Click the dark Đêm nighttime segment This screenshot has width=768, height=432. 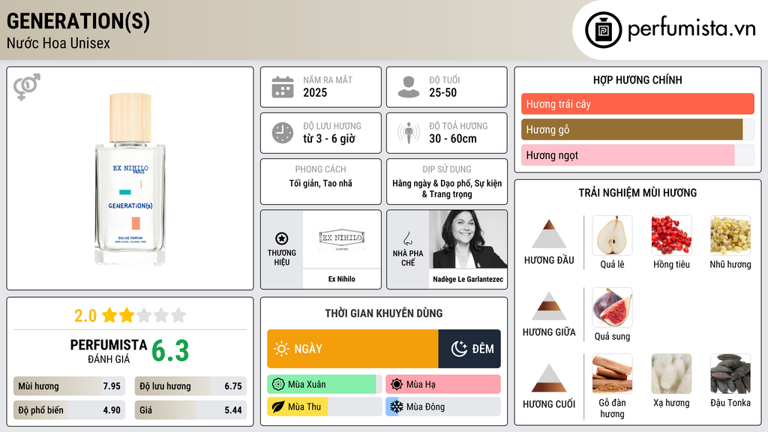tap(469, 349)
